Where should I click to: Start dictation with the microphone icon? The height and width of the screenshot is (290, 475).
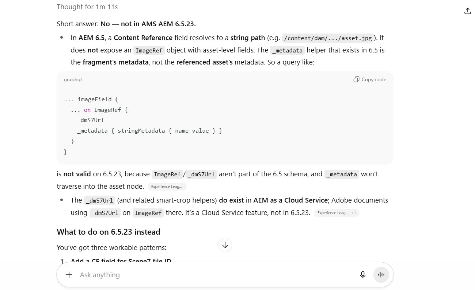click(363, 275)
